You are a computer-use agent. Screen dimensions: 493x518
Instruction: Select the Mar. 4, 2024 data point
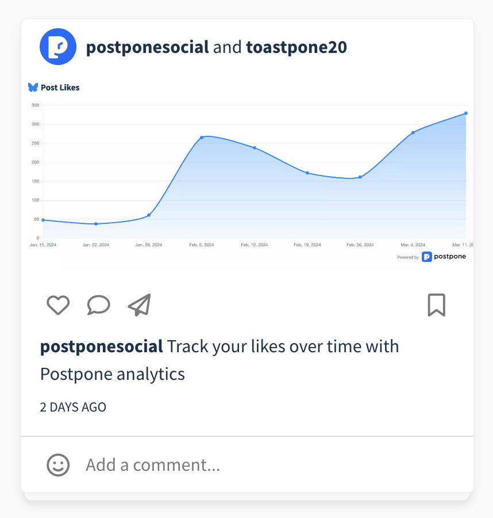413,133
